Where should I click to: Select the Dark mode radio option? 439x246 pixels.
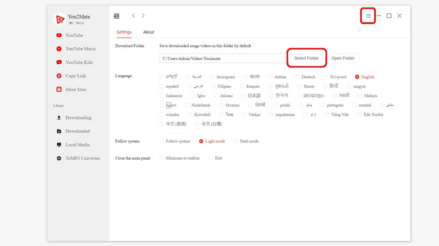coord(236,141)
